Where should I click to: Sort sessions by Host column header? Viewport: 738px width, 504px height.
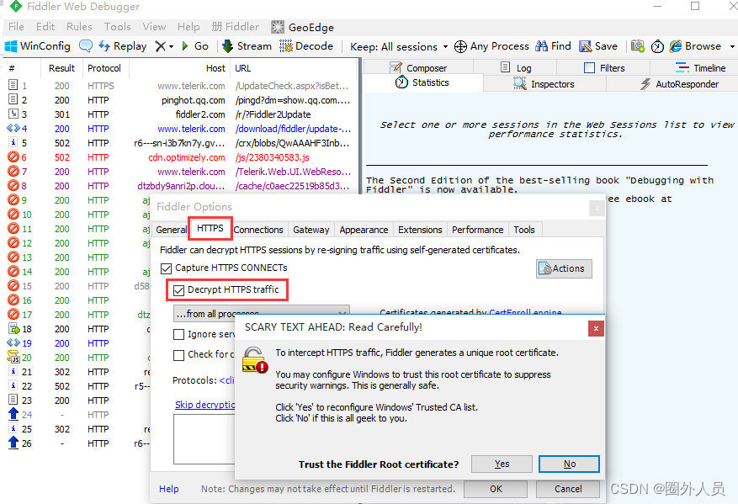[x=180, y=68]
